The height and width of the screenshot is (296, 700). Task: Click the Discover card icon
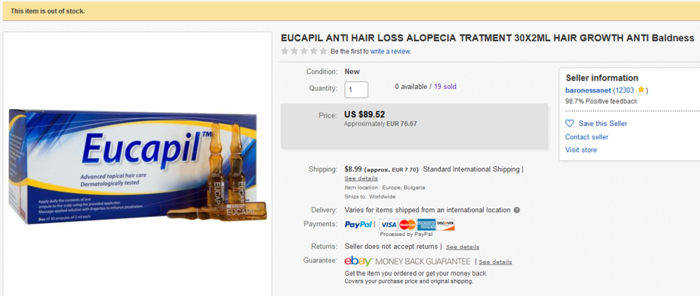445,225
